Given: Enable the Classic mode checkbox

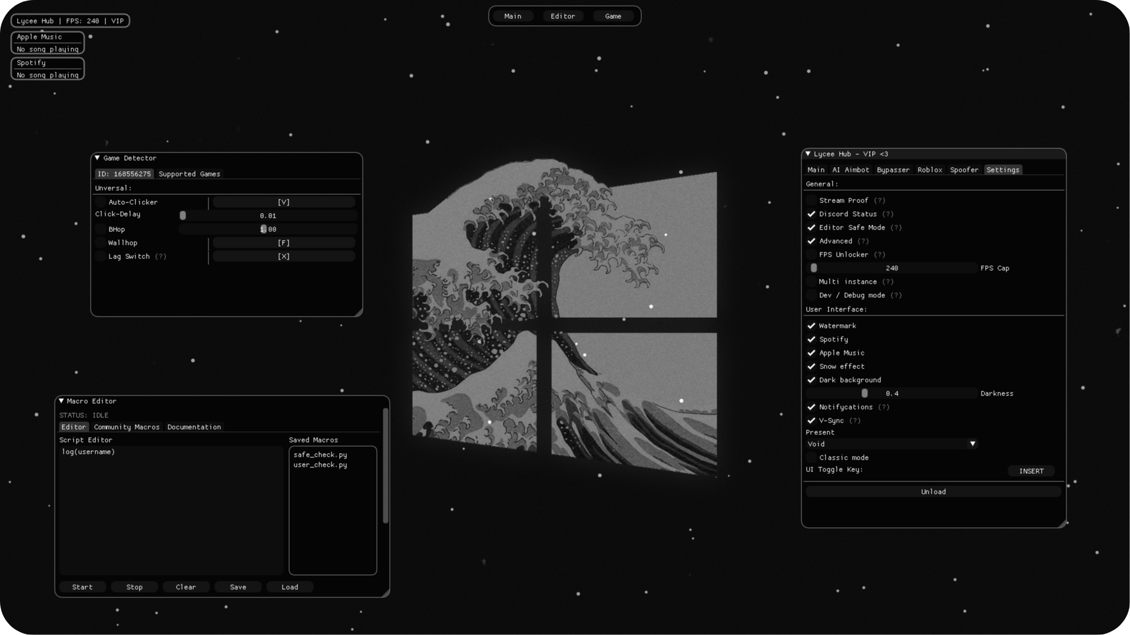Looking at the screenshot, I should (811, 458).
